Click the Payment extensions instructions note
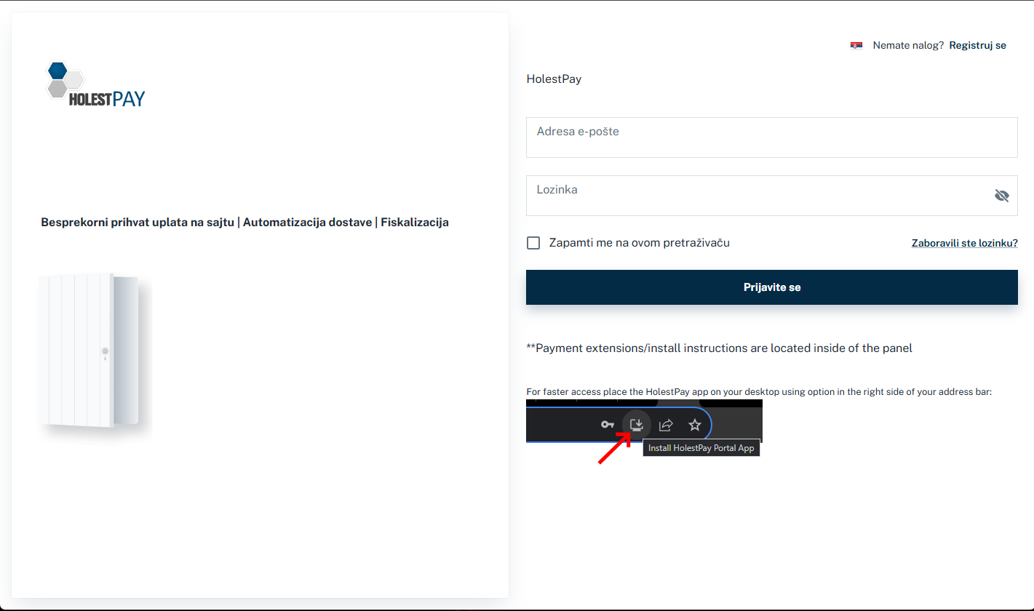Viewport: 1034px width, 611px height. click(x=719, y=348)
